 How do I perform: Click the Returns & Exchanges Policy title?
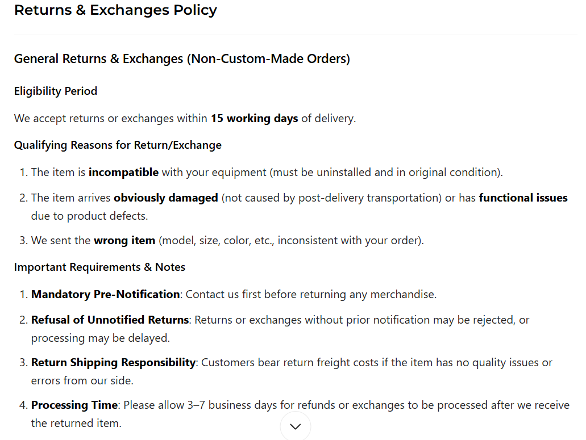[115, 10]
